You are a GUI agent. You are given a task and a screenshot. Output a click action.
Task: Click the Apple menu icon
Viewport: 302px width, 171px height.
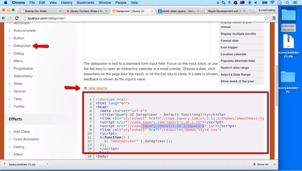click(x=5, y=3)
